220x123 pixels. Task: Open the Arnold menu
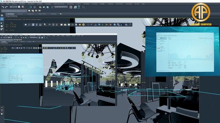point(137,4)
